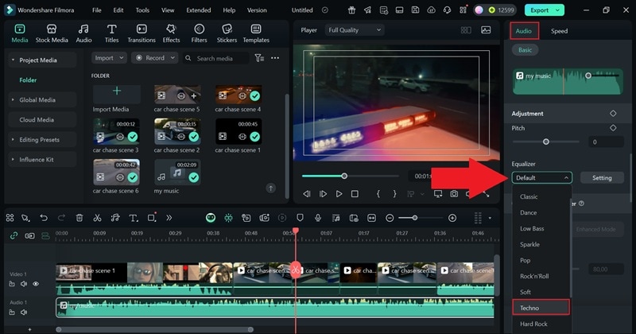Screen dimensions: 636x334
Task: Click the equalizer Setting button
Action: pyautogui.click(x=601, y=178)
